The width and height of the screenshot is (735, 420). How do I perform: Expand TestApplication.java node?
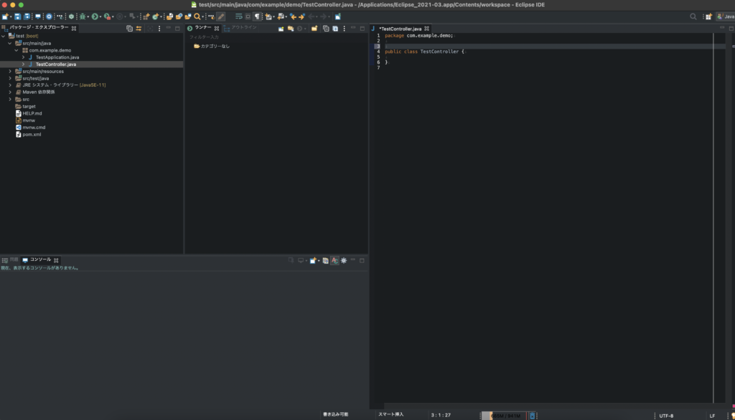click(23, 57)
